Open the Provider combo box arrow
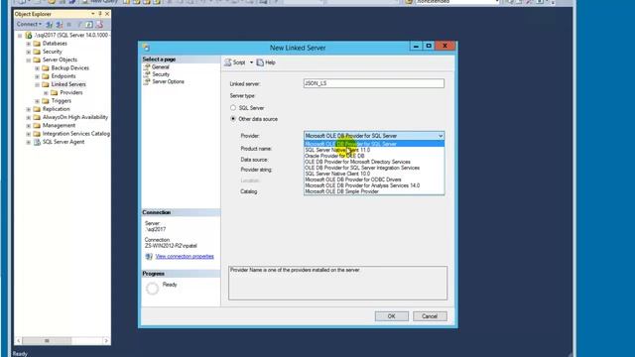Screen dimensions: 635x357 pyautogui.click(x=441, y=136)
